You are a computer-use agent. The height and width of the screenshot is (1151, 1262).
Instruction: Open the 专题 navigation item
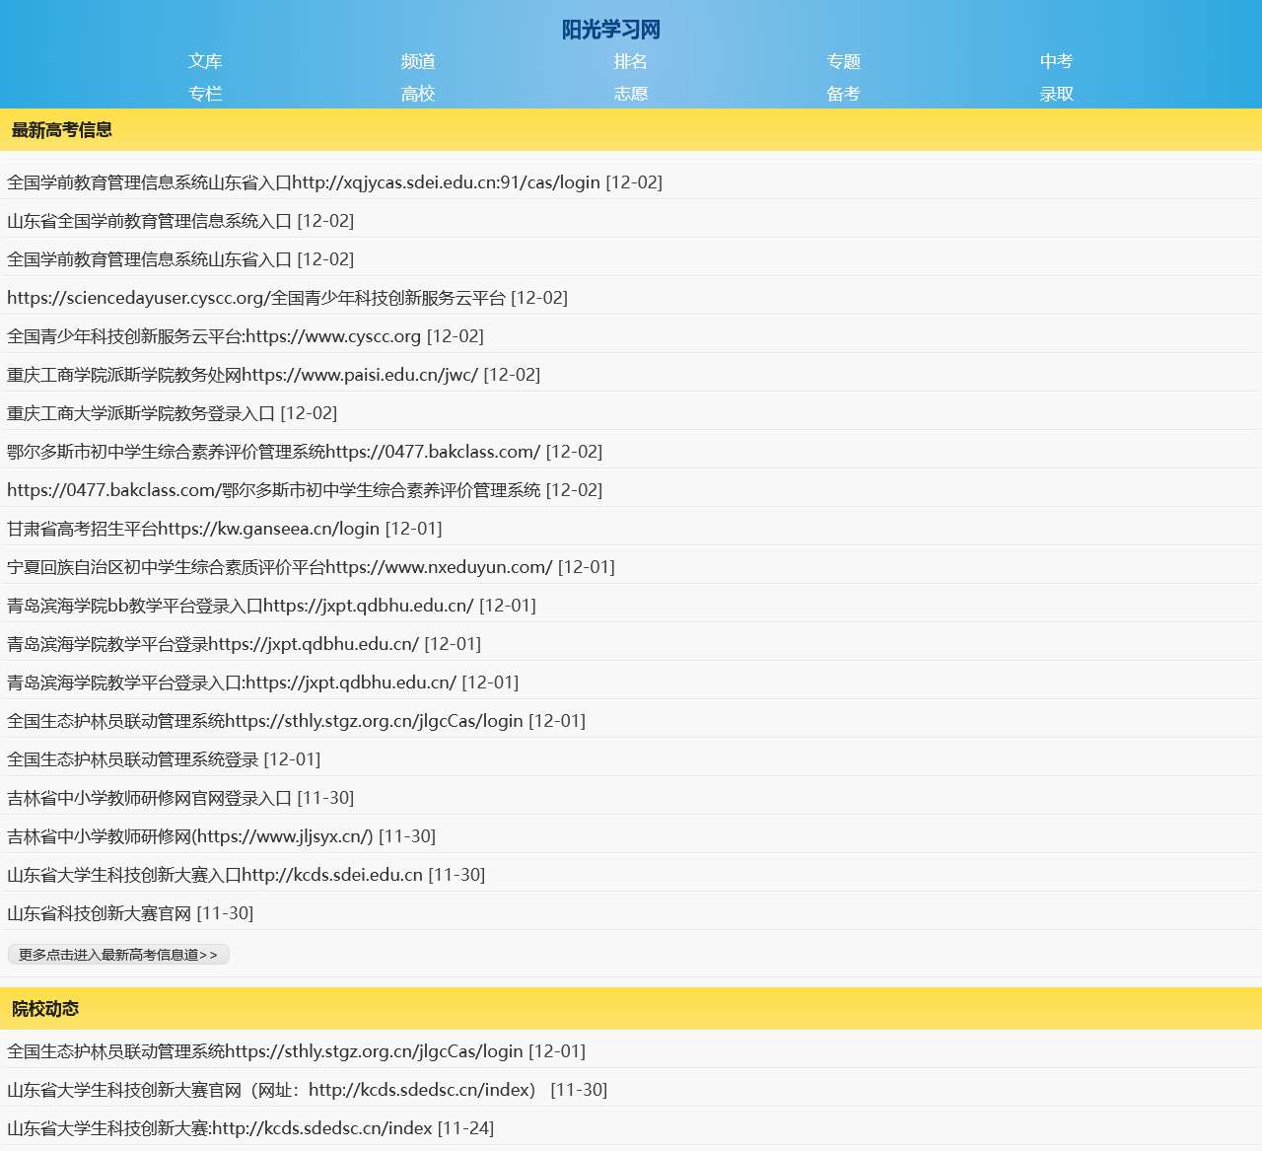(844, 61)
